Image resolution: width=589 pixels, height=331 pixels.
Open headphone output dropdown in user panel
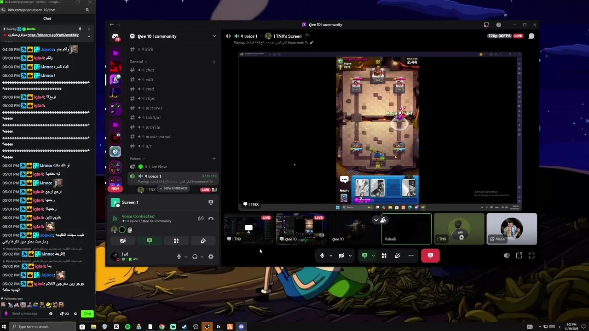tap(202, 257)
